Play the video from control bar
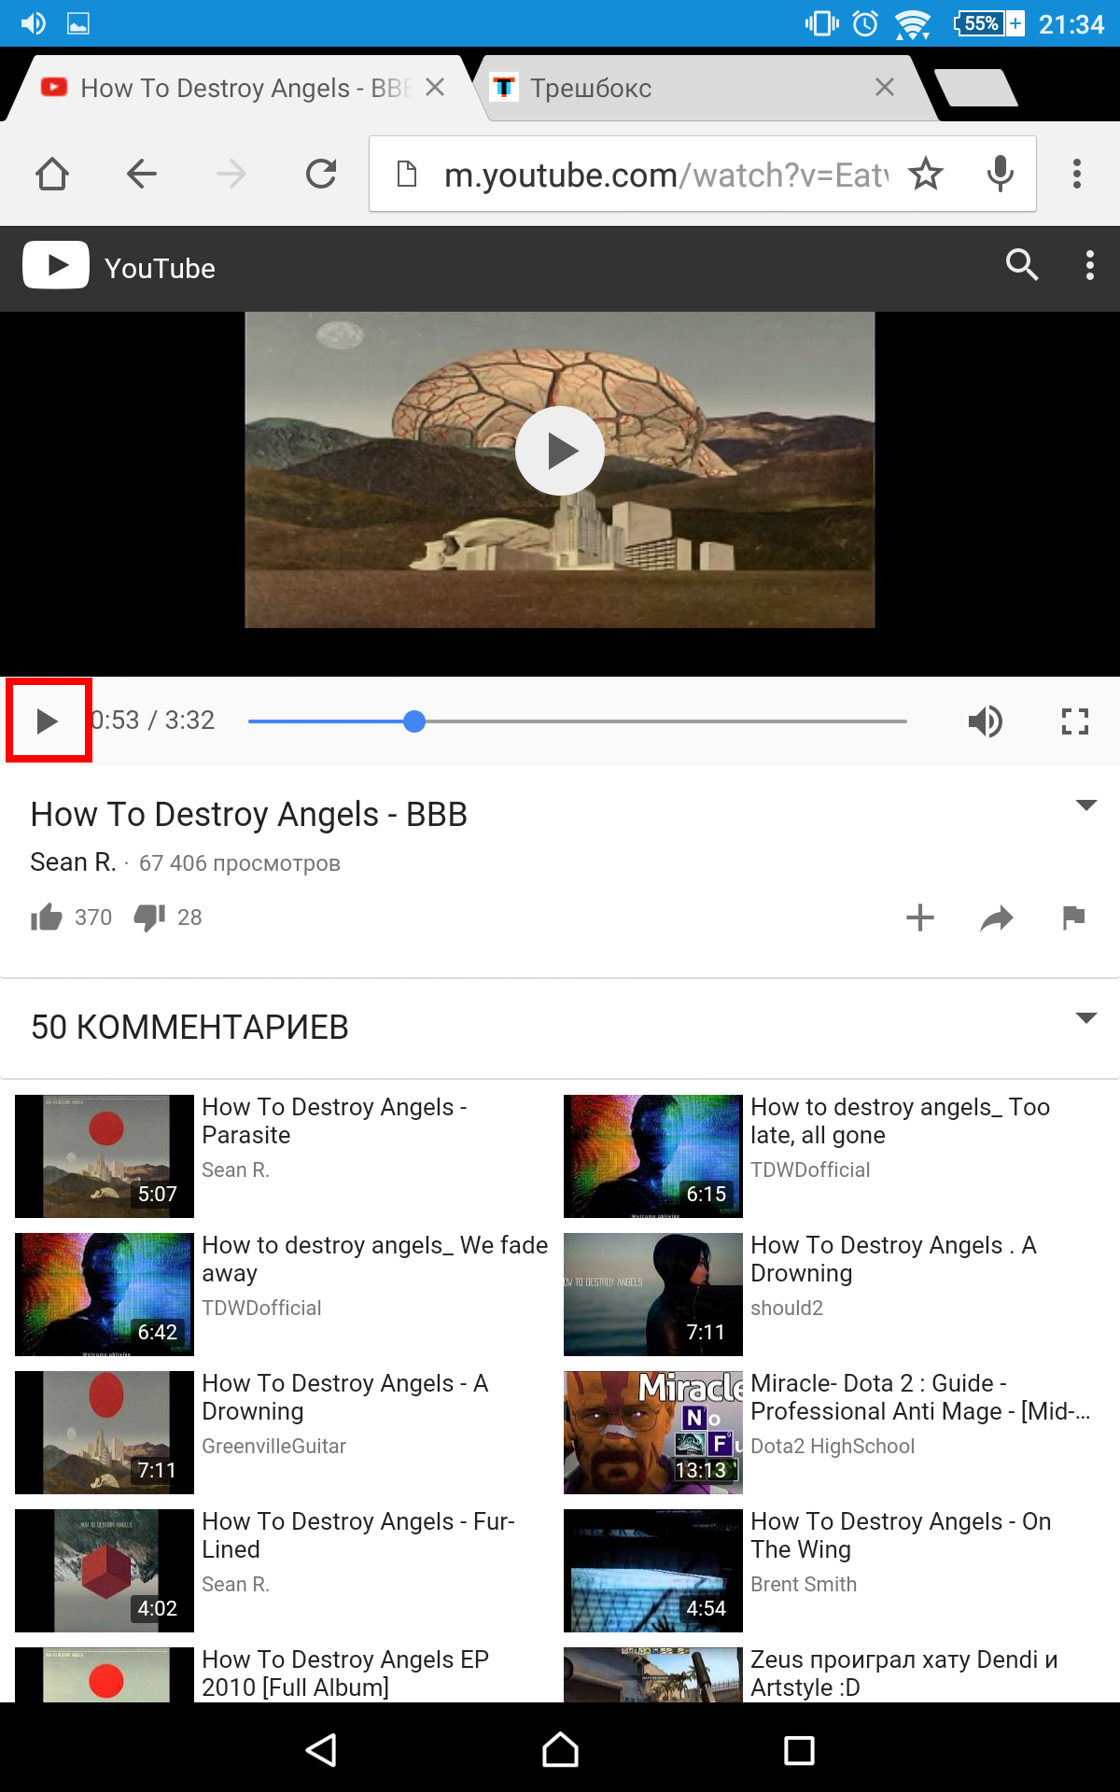The width and height of the screenshot is (1120, 1792). coord(48,721)
